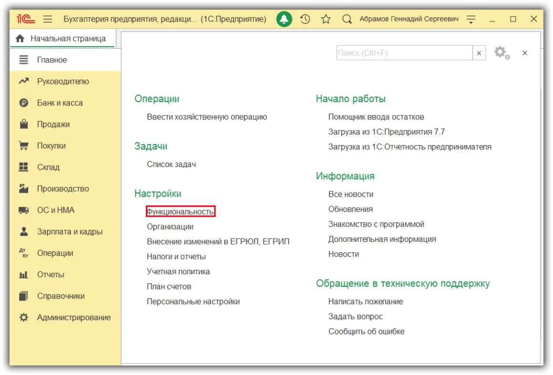Open Внесение изменений в ЕГРЮЛ, ЕГРИП
Viewport: 553px width, 375px height.
point(218,242)
